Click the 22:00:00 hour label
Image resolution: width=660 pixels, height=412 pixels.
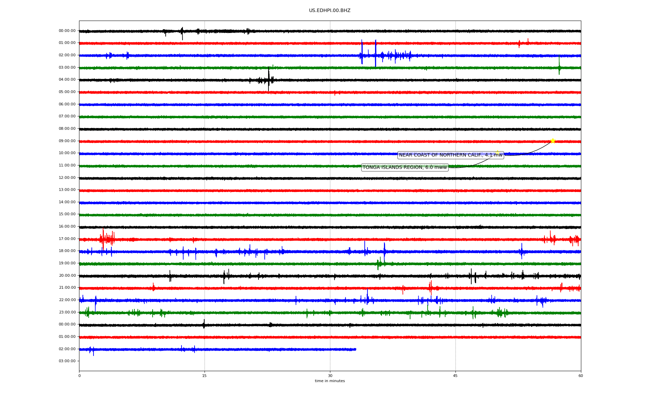(67, 300)
